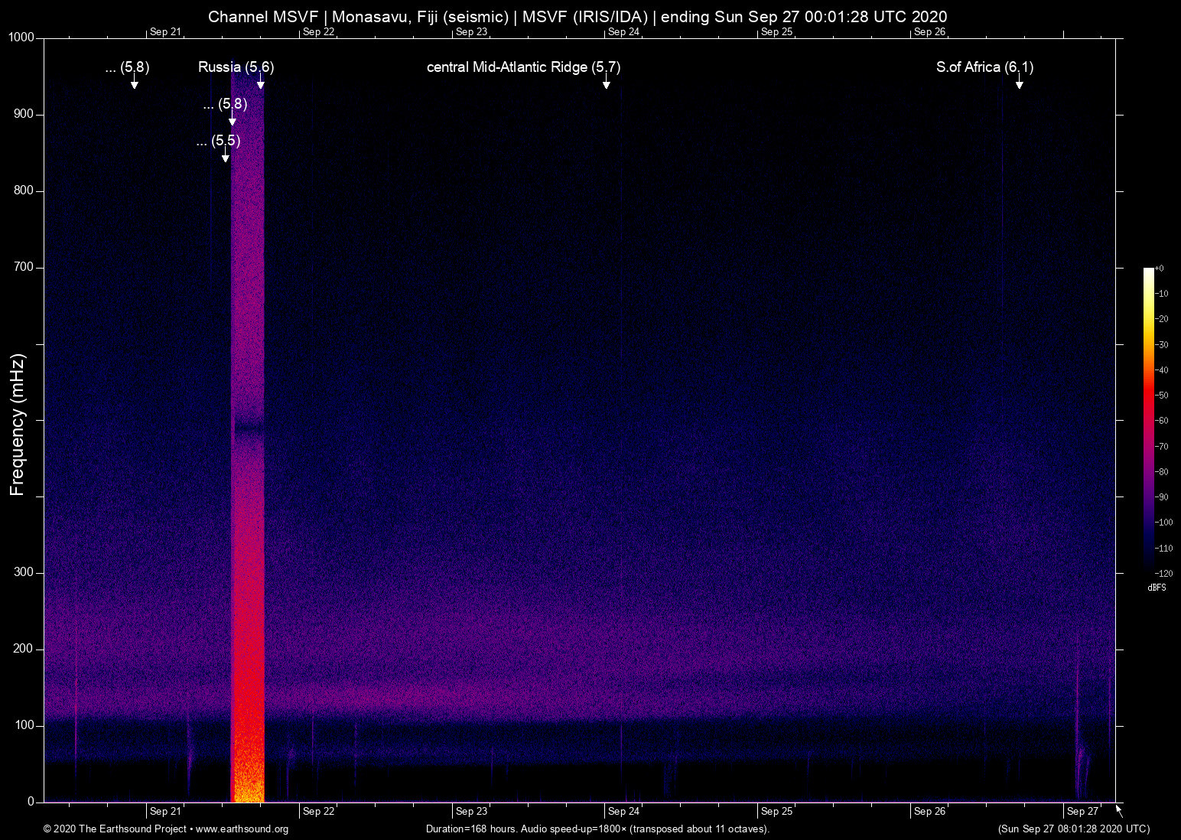Click the dBFS label under the colorbar
The image size is (1181, 840).
point(1157,588)
